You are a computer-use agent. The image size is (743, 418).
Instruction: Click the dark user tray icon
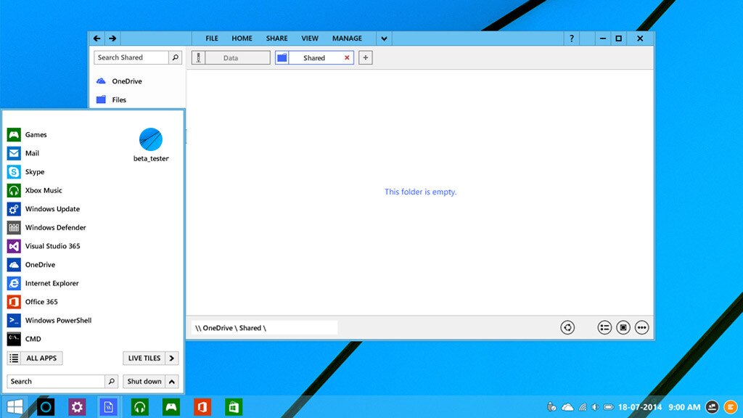tap(713, 406)
